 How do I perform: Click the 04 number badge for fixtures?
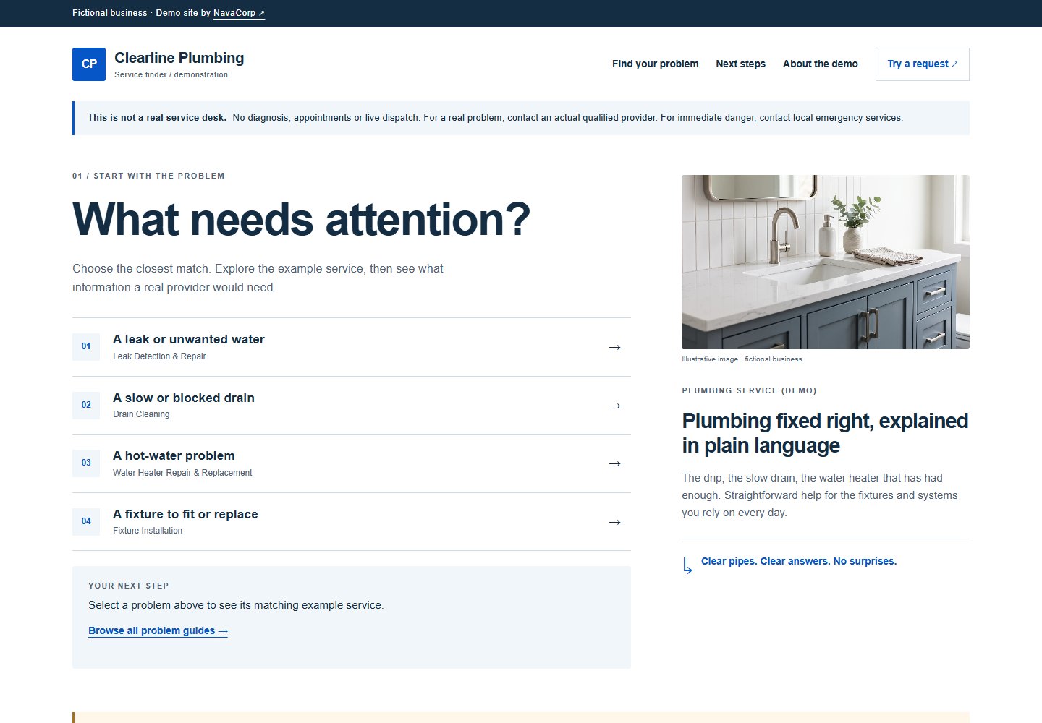86,521
